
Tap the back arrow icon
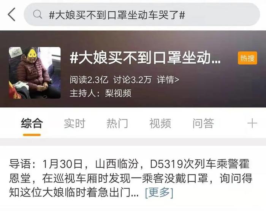[11, 14]
